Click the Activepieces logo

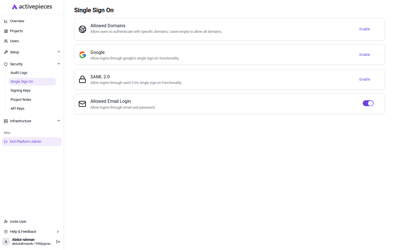pos(31,6)
